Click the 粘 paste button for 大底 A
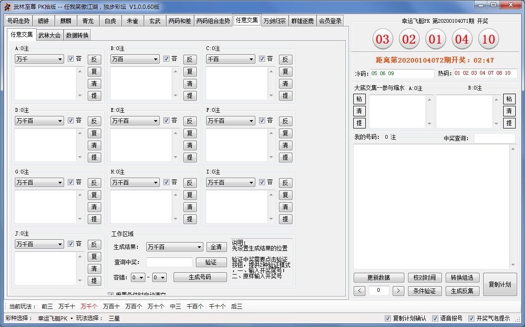Image resolution: width=525 pixels, height=327 pixels. (x=360, y=99)
